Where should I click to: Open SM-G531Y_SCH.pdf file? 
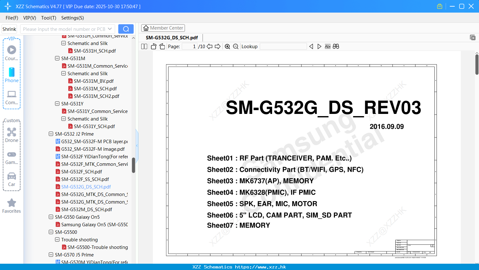pos(94,126)
